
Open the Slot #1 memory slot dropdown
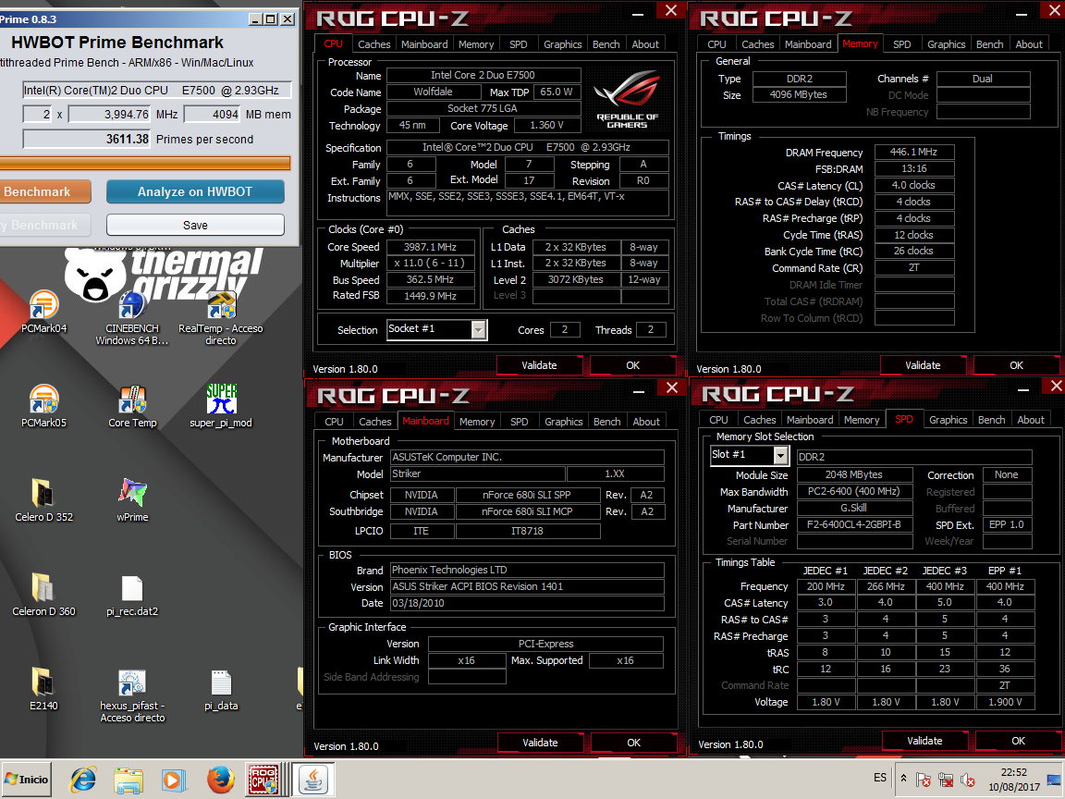[780, 456]
